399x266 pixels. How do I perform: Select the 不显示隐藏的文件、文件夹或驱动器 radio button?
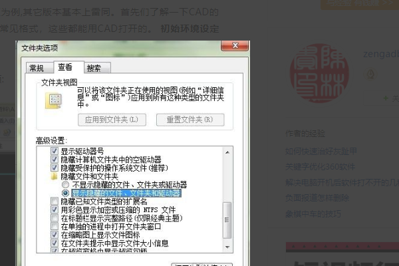click(65, 185)
